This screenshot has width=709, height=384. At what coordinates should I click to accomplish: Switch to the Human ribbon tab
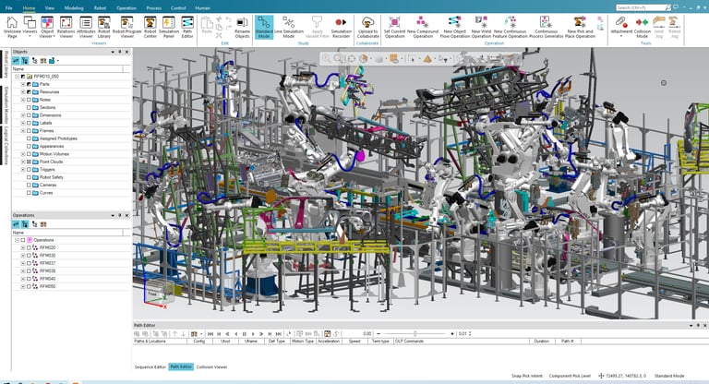[202, 7]
